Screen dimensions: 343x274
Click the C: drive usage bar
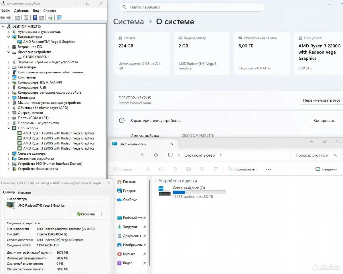click(x=199, y=192)
